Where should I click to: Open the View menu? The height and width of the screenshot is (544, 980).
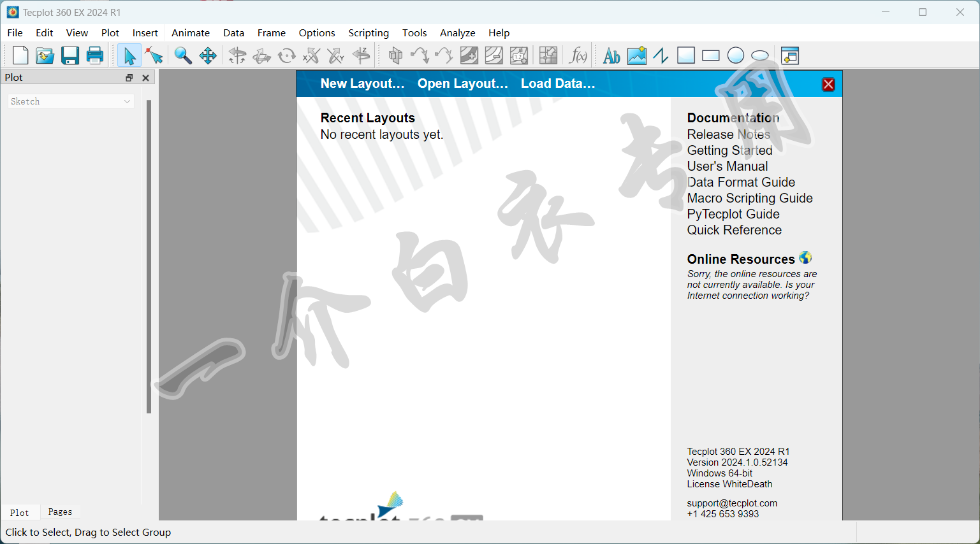click(x=77, y=33)
